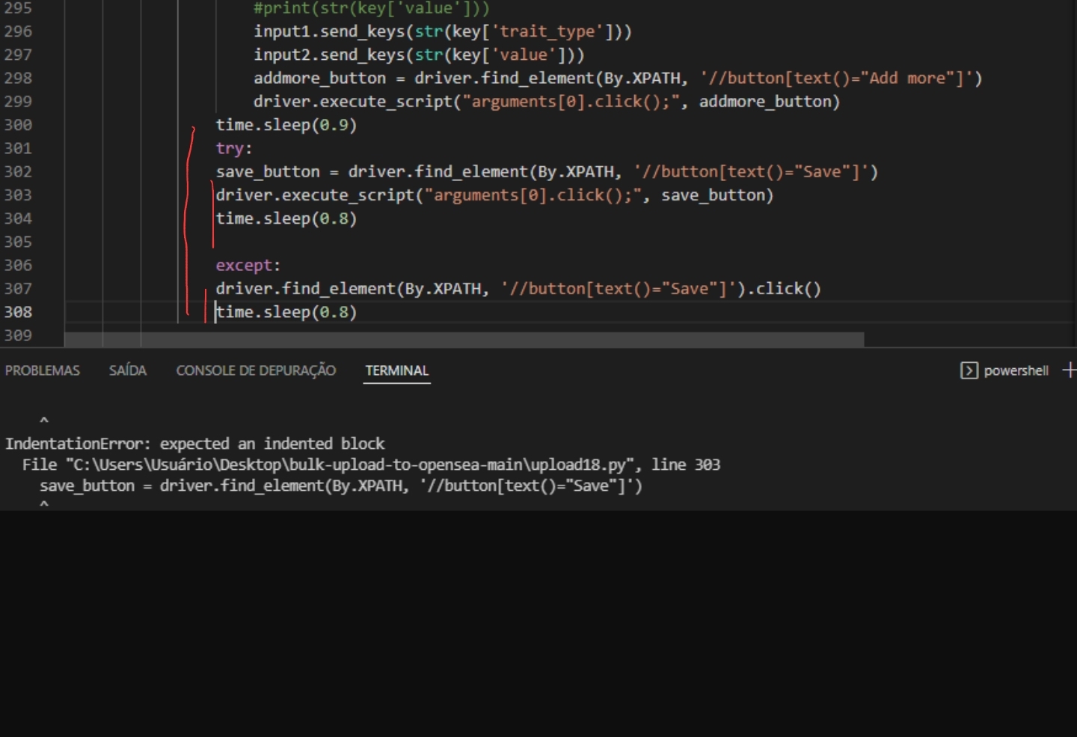Click line number 308 in the gutter
The image size is (1077, 737).
(x=20, y=312)
